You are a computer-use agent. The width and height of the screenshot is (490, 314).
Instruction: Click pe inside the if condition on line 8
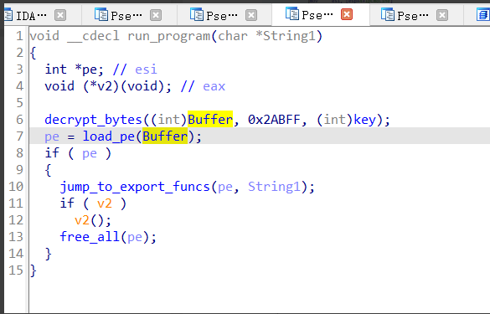[x=90, y=154]
